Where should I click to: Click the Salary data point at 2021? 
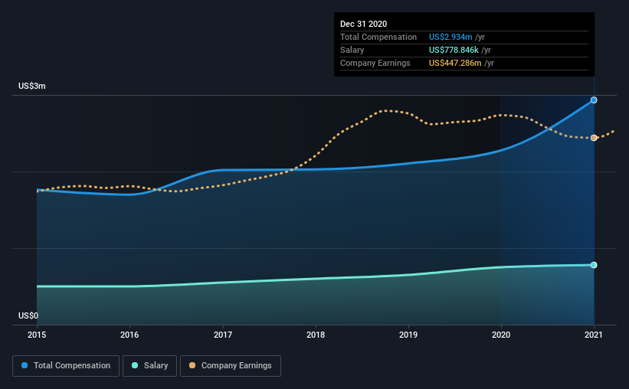pos(594,265)
